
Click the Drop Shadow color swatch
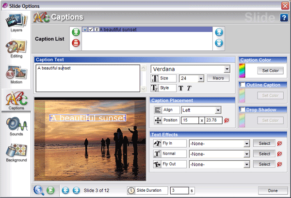coord(242,121)
